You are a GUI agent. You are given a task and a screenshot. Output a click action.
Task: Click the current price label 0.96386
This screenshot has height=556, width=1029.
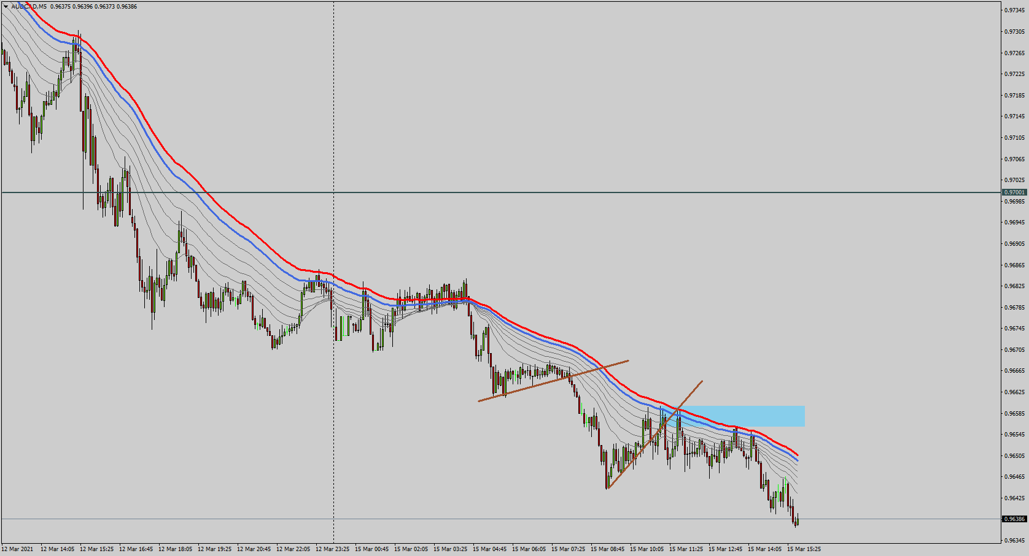point(1014,519)
